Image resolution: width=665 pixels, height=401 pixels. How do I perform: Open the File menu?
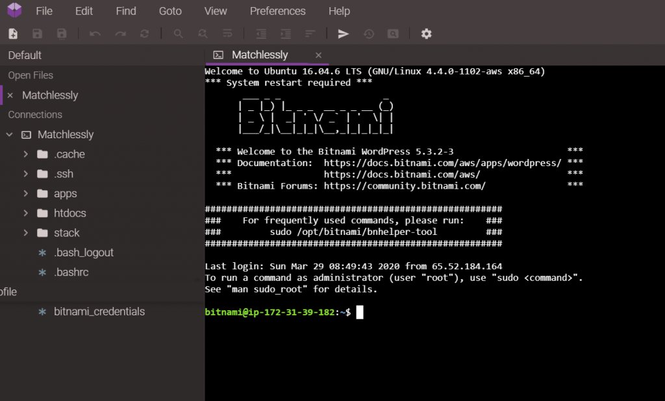[44, 11]
